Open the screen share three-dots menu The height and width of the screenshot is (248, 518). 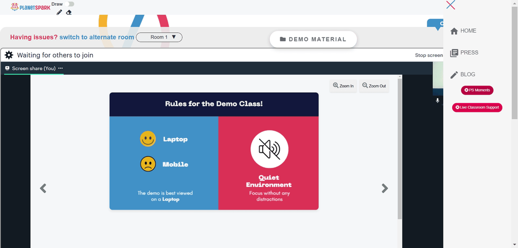61,68
